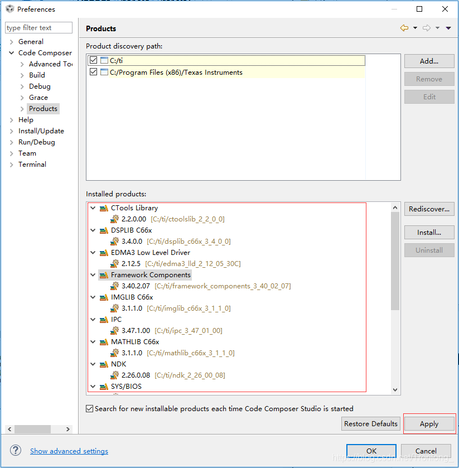Click the sidebar horizontal scrollbar left arrow
The width and height of the screenshot is (459, 468).
[x=9, y=429]
